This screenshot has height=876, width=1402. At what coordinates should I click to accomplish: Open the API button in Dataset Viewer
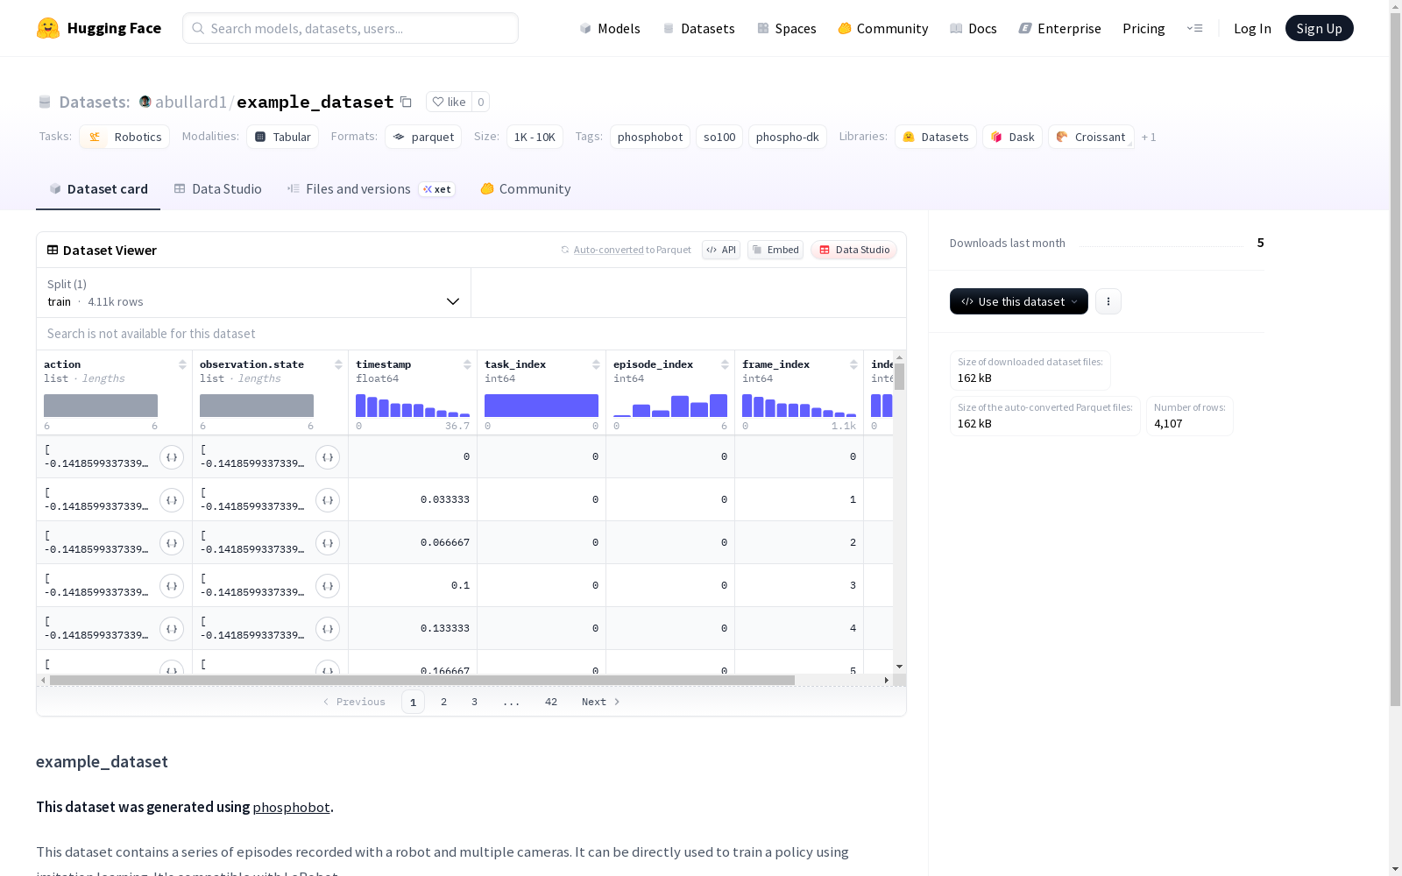tap(721, 250)
